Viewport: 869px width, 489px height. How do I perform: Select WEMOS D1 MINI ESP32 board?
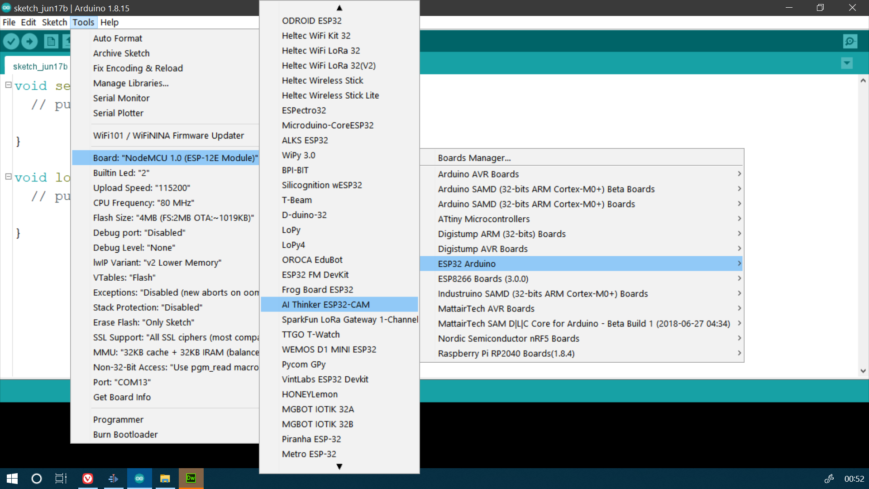(x=339, y=350)
